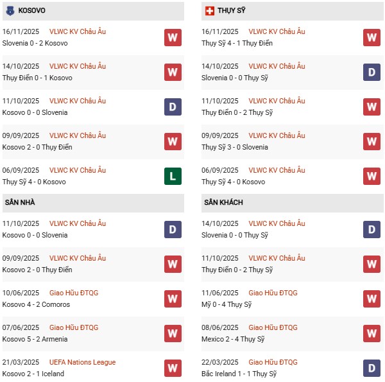Click the Switzerland flag icon

(210, 11)
